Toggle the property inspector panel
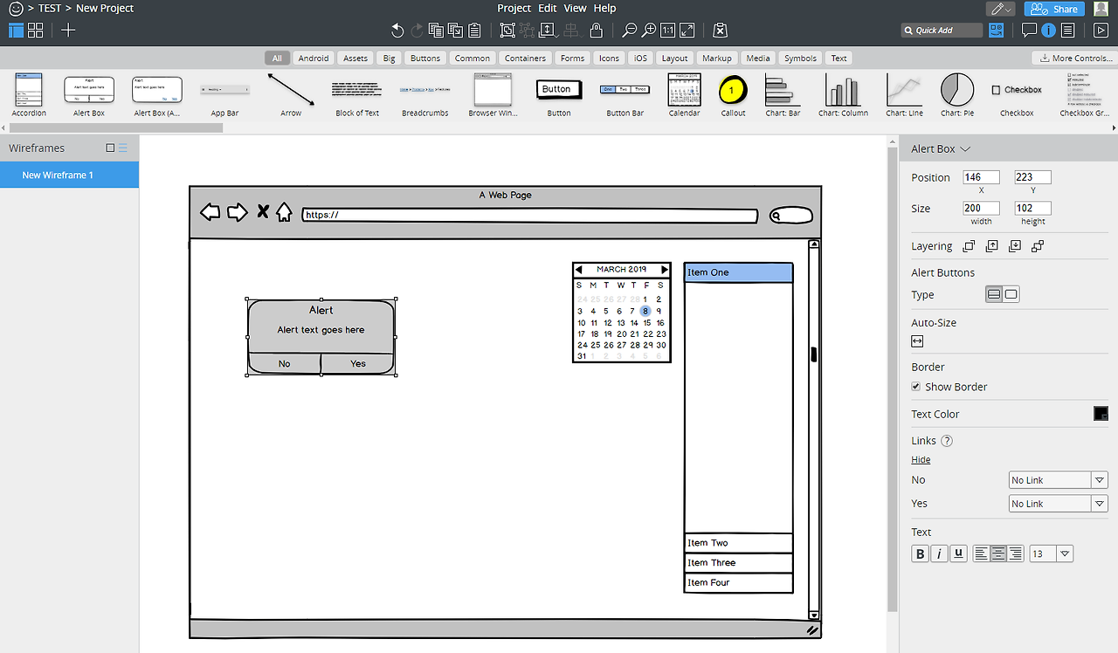Viewport: 1118px width, 653px height. [x=1048, y=31]
